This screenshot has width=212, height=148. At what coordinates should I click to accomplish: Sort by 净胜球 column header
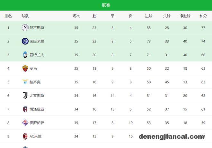point(185,16)
